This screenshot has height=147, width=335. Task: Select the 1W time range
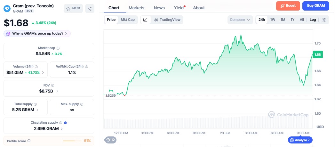[x=273, y=20]
